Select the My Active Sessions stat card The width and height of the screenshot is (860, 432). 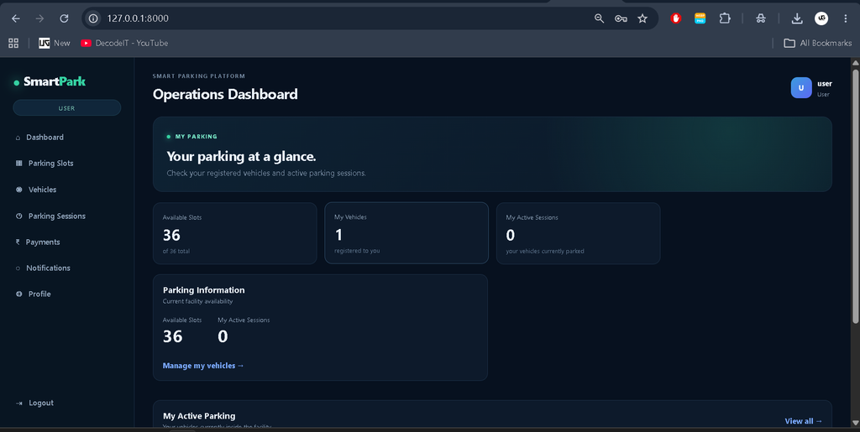[578, 234]
